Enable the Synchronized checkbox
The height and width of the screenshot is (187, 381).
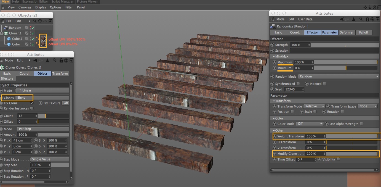click(x=298, y=84)
